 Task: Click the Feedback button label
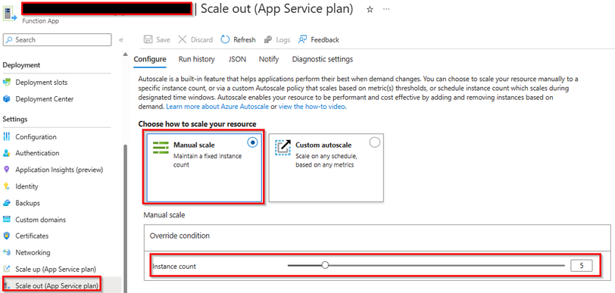coord(325,39)
